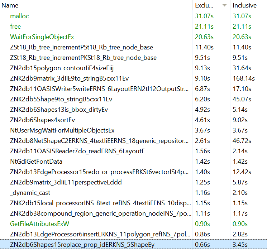267x250 pixels.
Task: Select ZN2db9matrix_3dIiE11perspectiveEddd row
Action: pos(133,182)
